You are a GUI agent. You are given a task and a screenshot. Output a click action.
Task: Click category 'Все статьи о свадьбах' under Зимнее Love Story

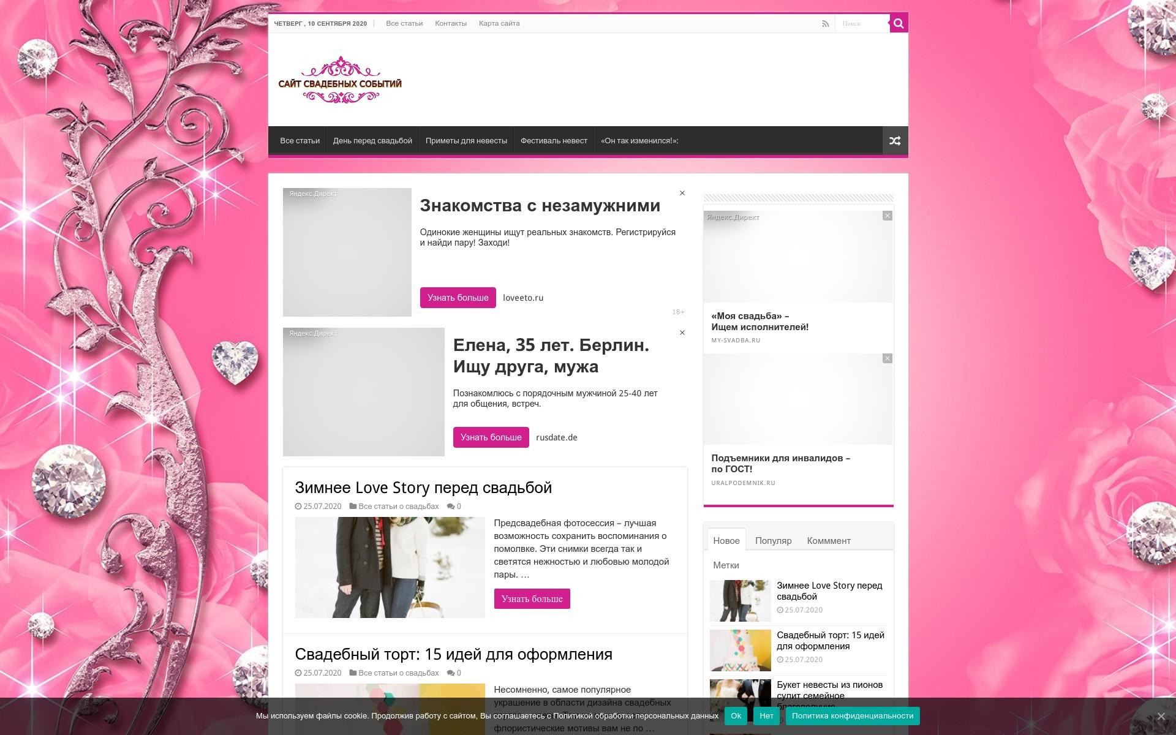[x=398, y=507]
